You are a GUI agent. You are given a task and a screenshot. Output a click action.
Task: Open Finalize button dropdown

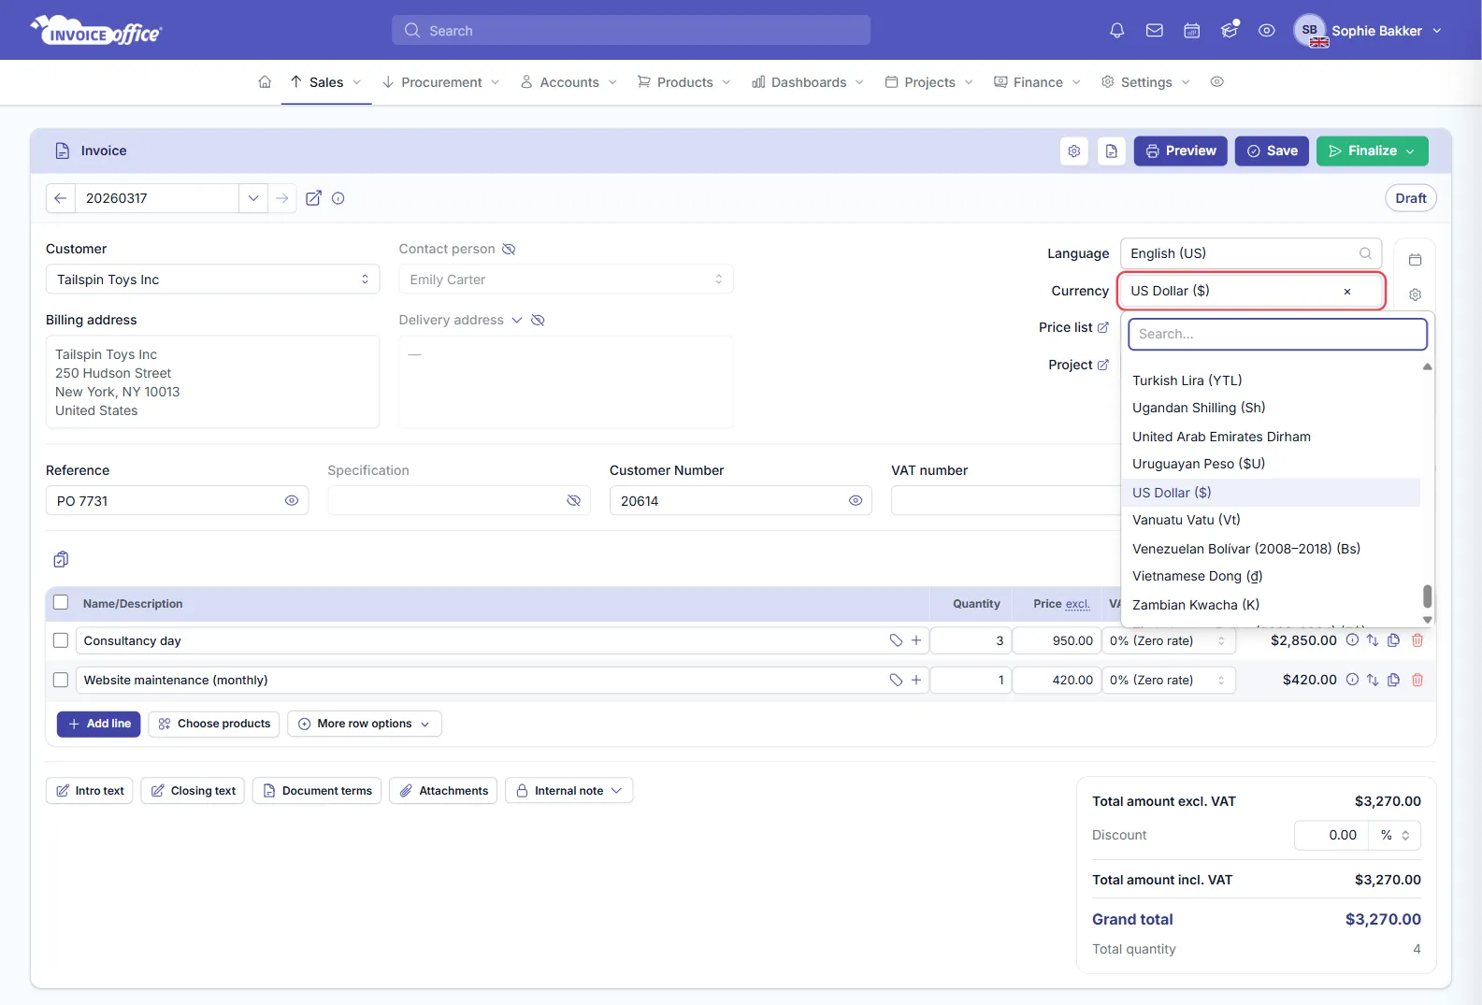click(1410, 151)
